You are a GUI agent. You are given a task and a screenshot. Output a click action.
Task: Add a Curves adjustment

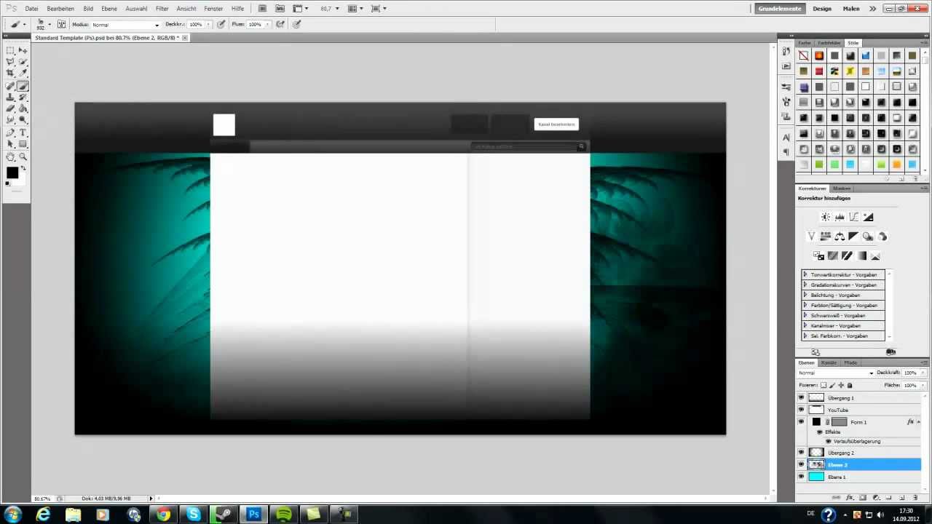coord(853,217)
